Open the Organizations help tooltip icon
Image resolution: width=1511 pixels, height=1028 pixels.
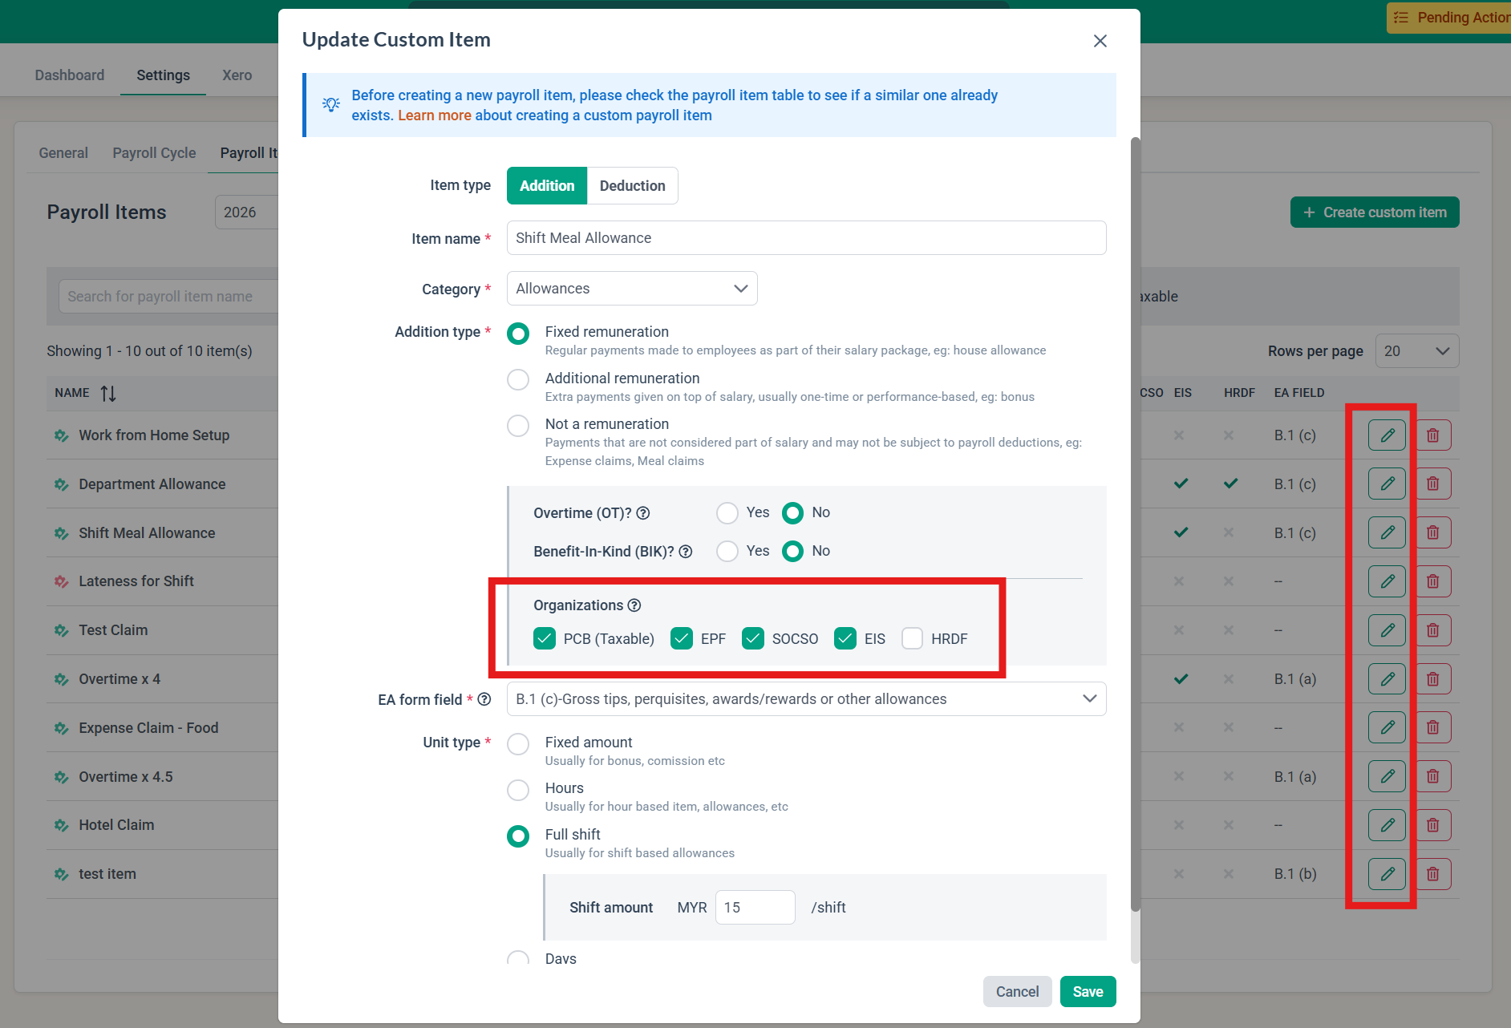pos(634,605)
